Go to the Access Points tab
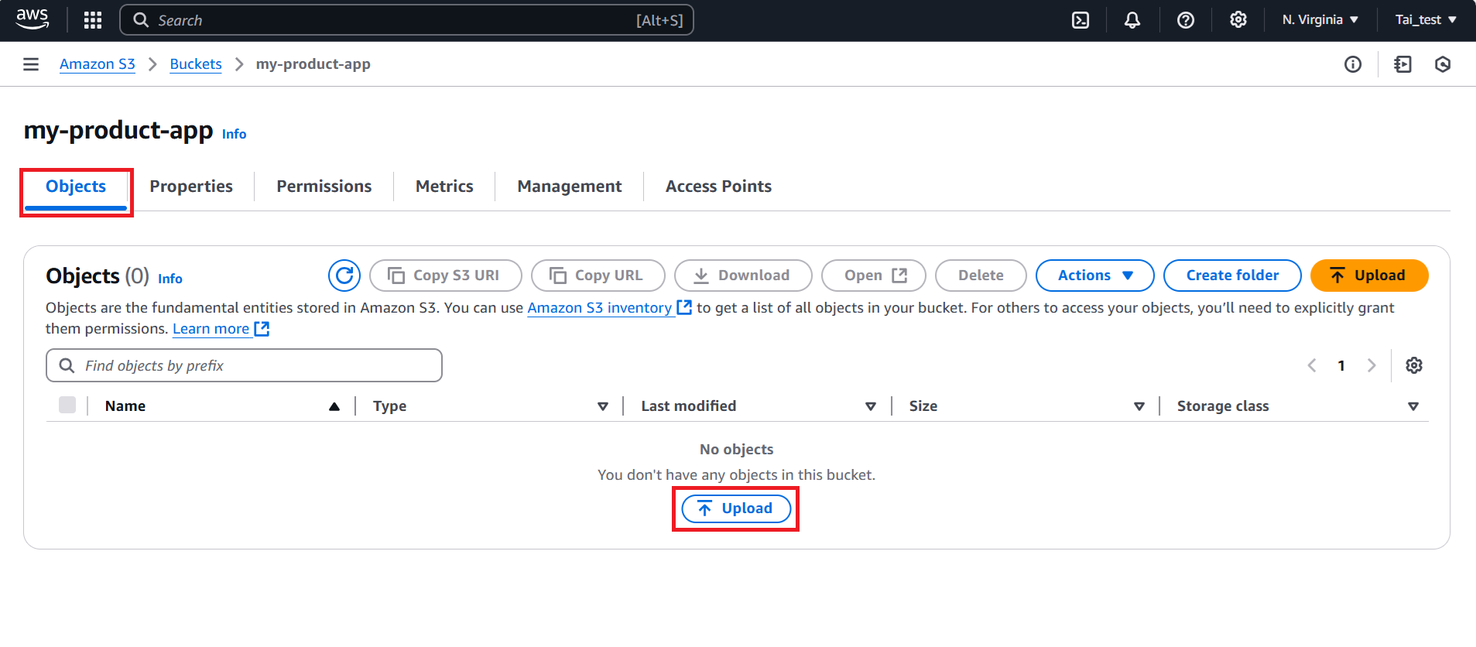The width and height of the screenshot is (1476, 647). [x=718, y=187]
